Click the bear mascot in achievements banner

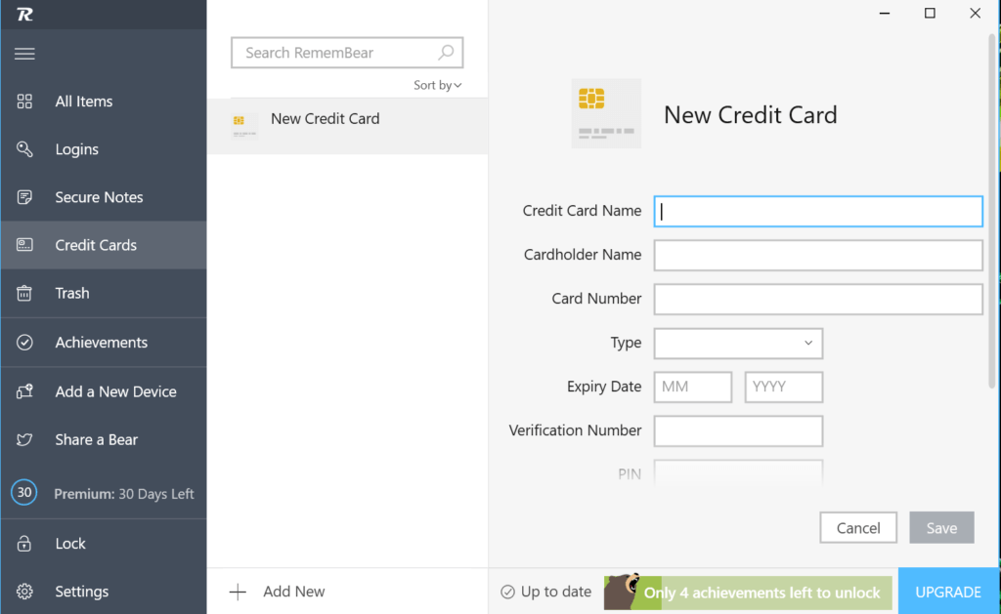point(622,591)
